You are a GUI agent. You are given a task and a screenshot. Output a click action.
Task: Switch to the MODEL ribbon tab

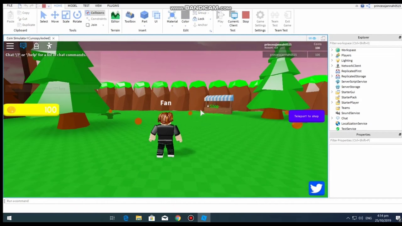pos(73,6)
